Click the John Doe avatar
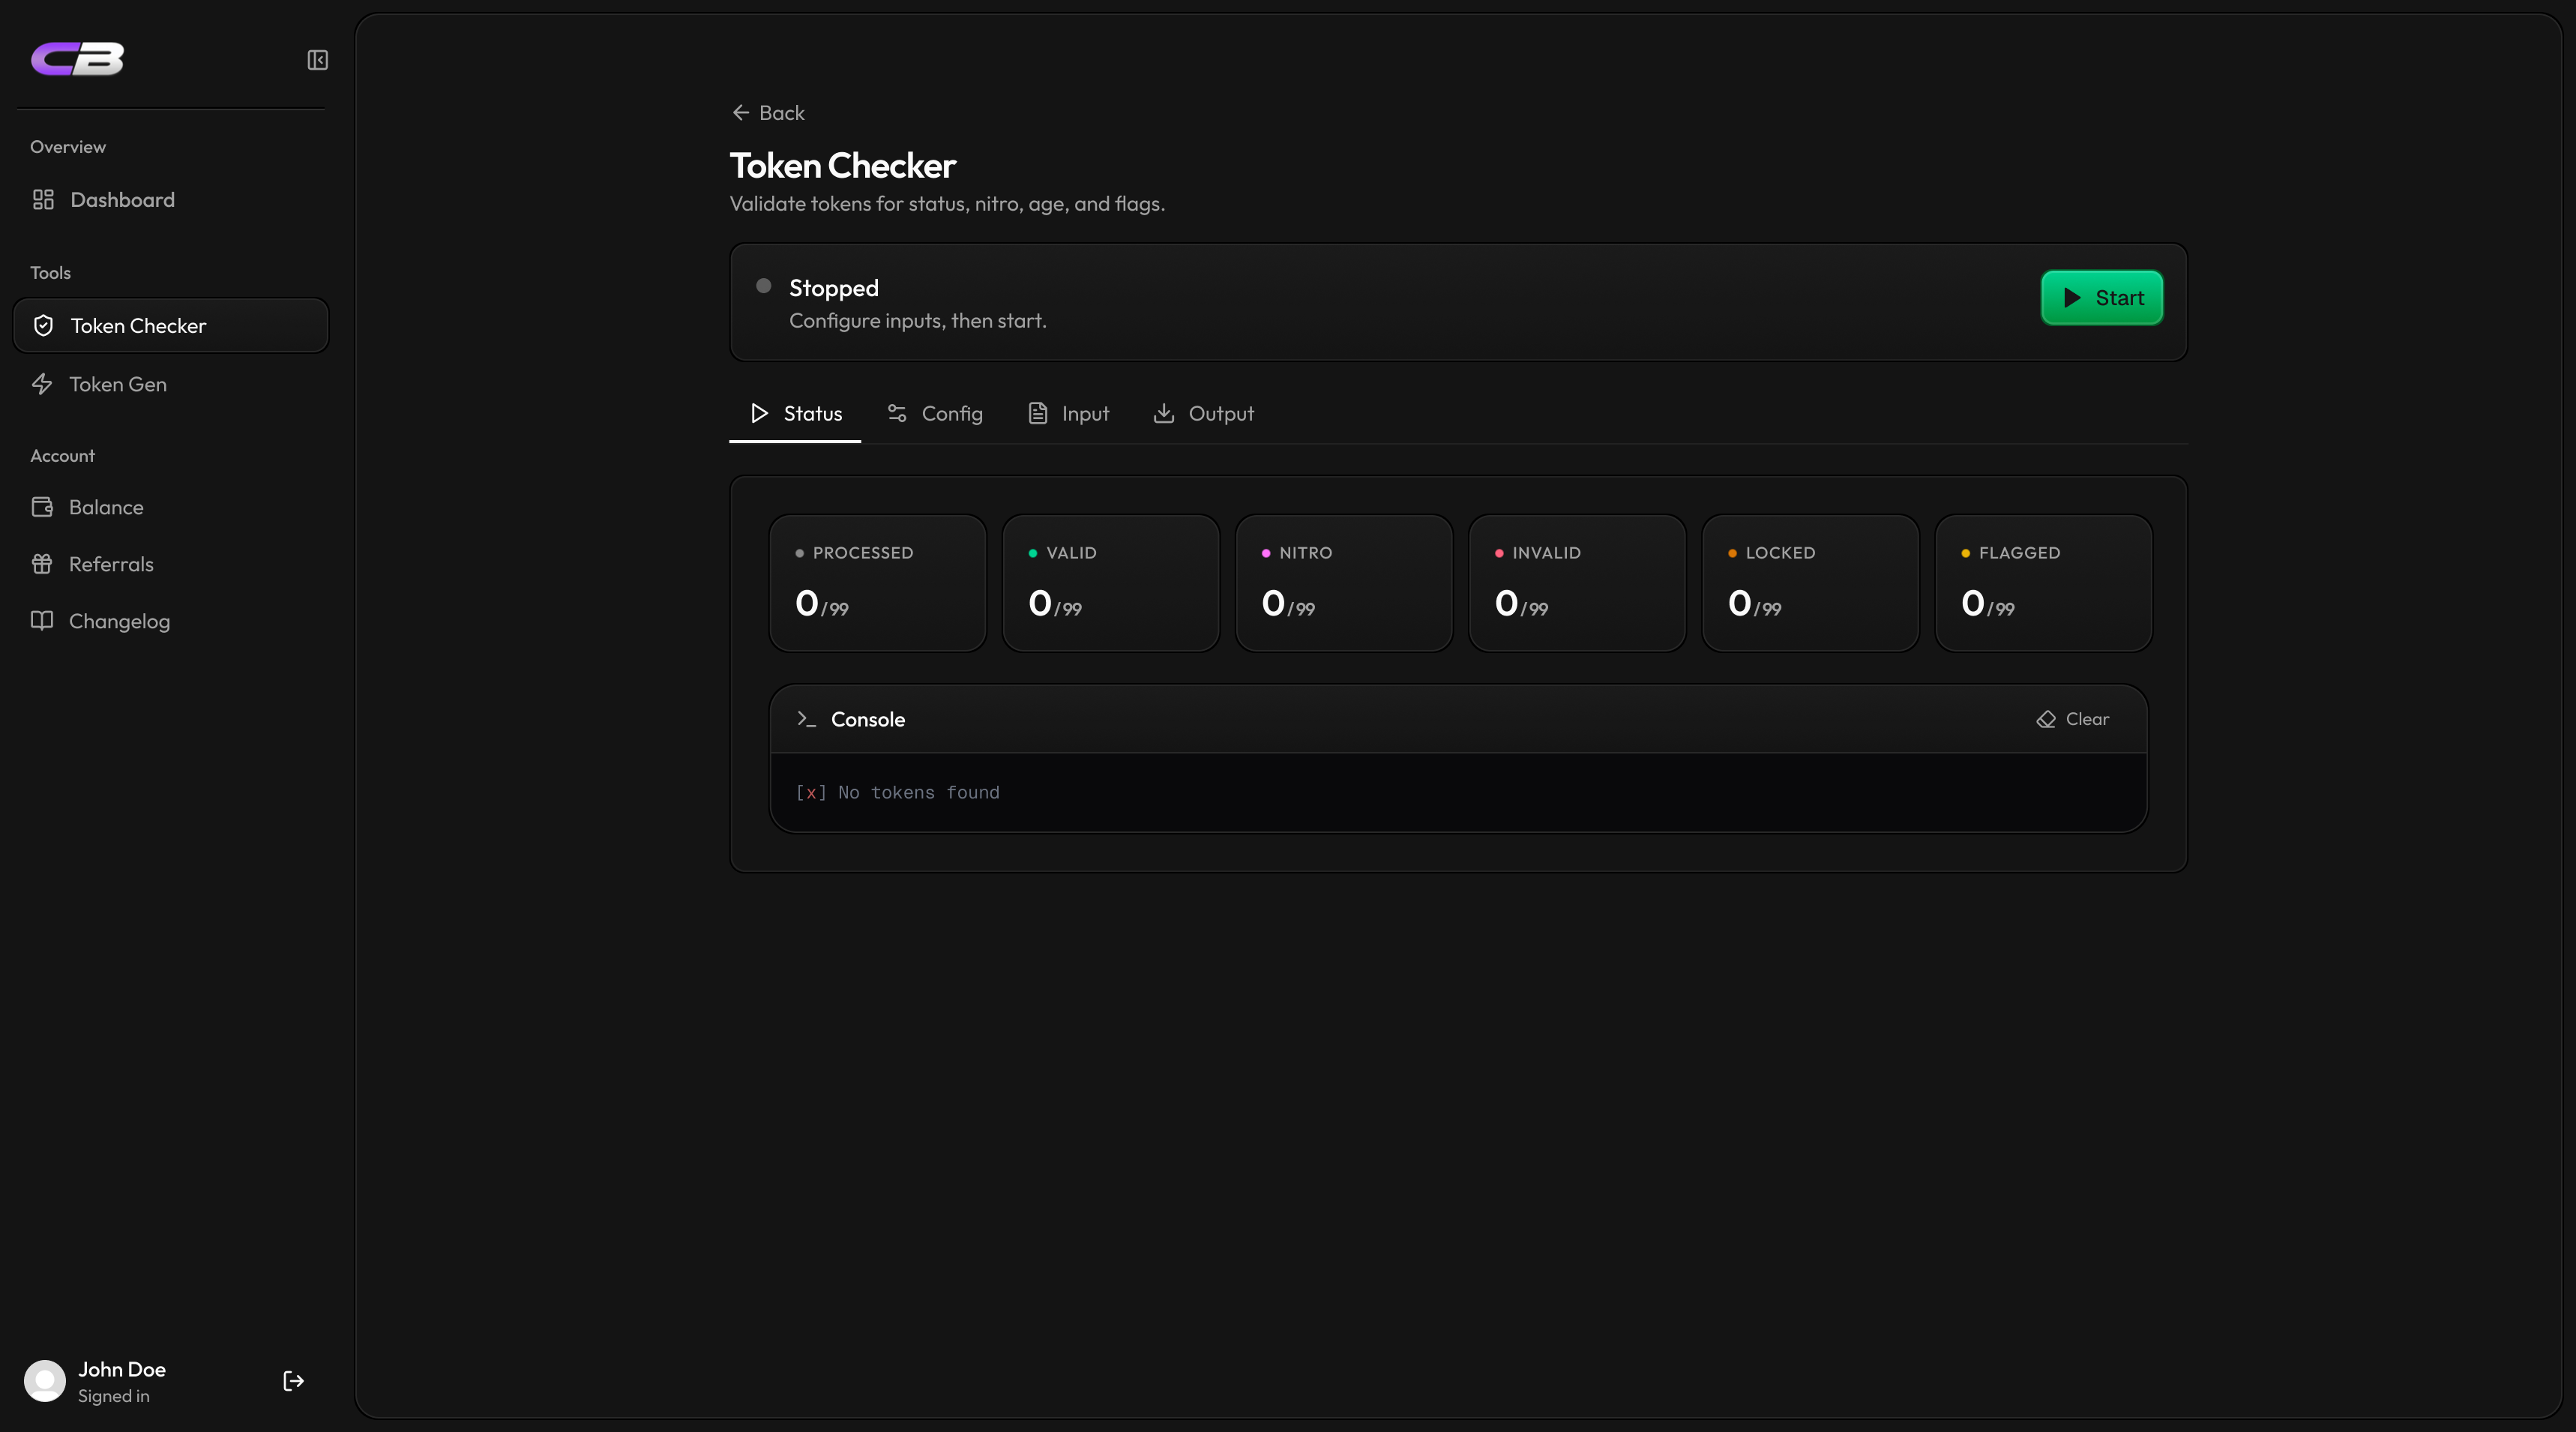The image size is (2576, 1432). coord(45,1381)
